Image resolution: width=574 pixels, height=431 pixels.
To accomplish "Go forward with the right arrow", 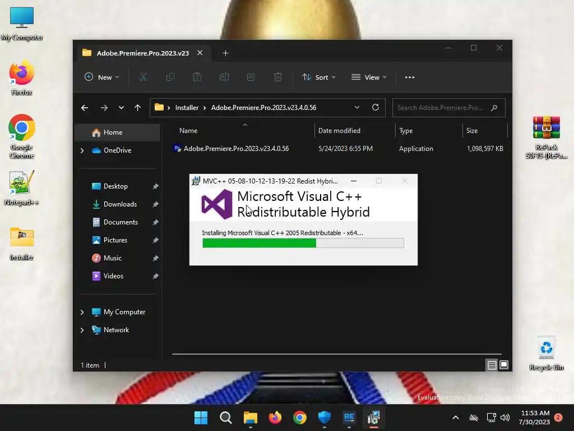I will coord(104,108).
